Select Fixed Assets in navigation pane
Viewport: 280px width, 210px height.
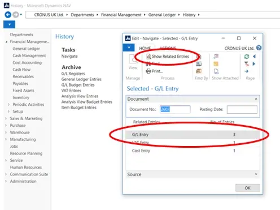point(23,91)
